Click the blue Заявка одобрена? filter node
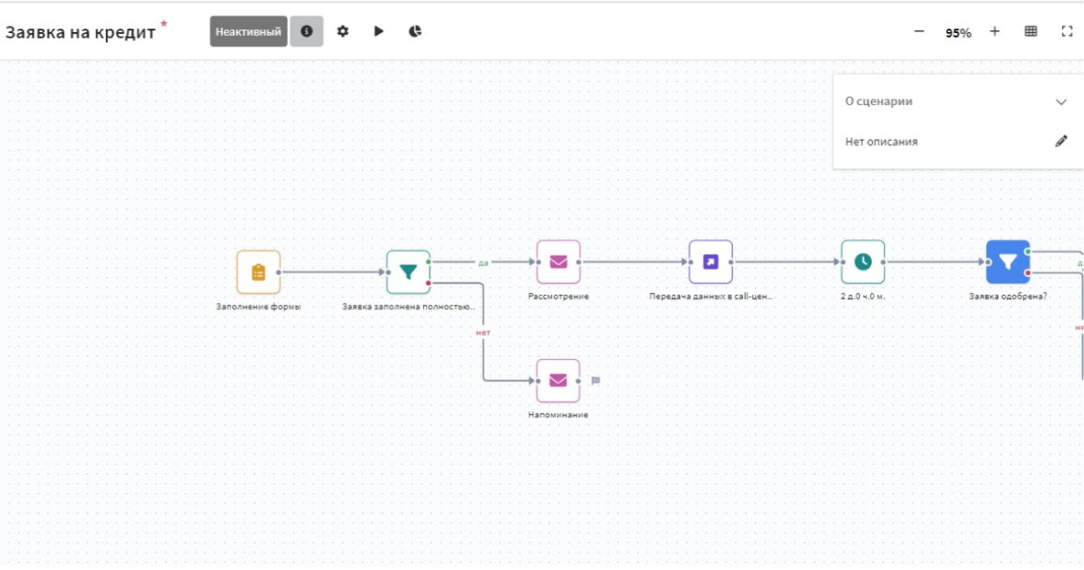1084x570 pixels. 1007,262
